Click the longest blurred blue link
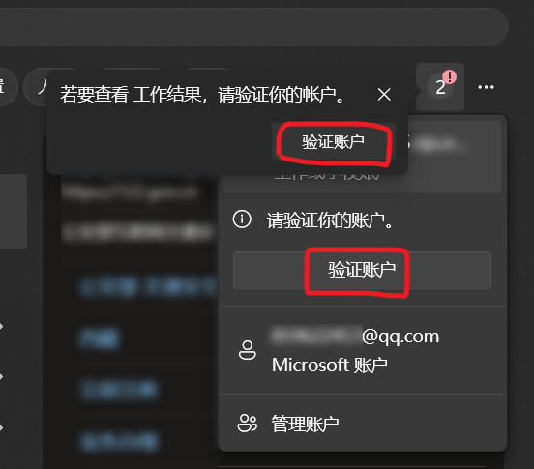The image size is (534, 469). (148, 287)
